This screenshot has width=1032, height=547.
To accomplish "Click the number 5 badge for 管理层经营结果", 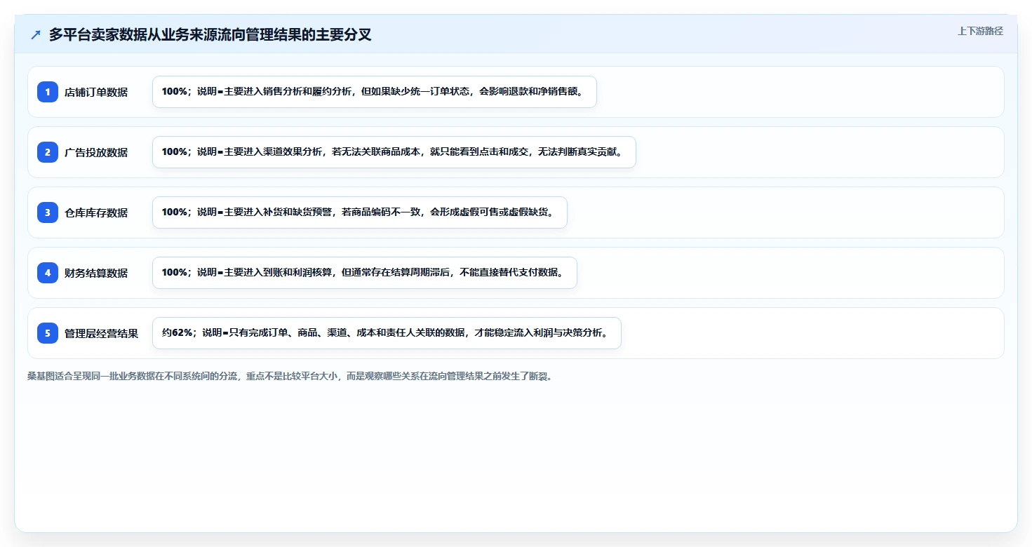I will click(x=48, y=333).
